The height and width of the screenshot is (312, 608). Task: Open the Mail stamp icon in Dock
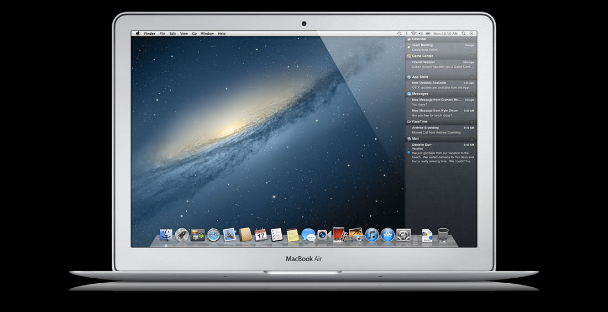(229, 235)
